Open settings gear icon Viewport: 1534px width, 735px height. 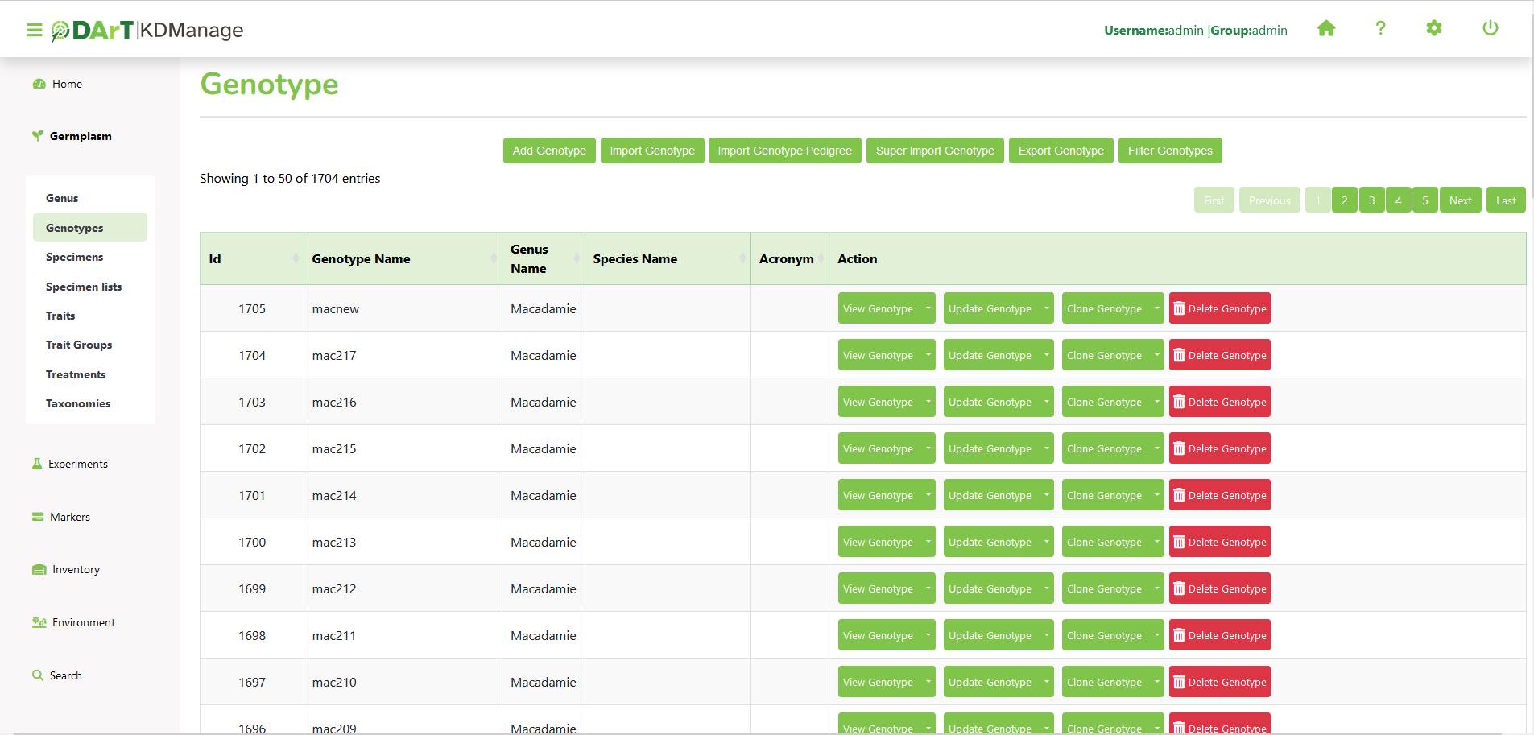1433,29
